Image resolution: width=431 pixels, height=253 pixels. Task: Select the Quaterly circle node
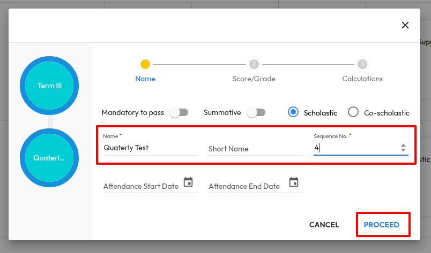point(49,158)
